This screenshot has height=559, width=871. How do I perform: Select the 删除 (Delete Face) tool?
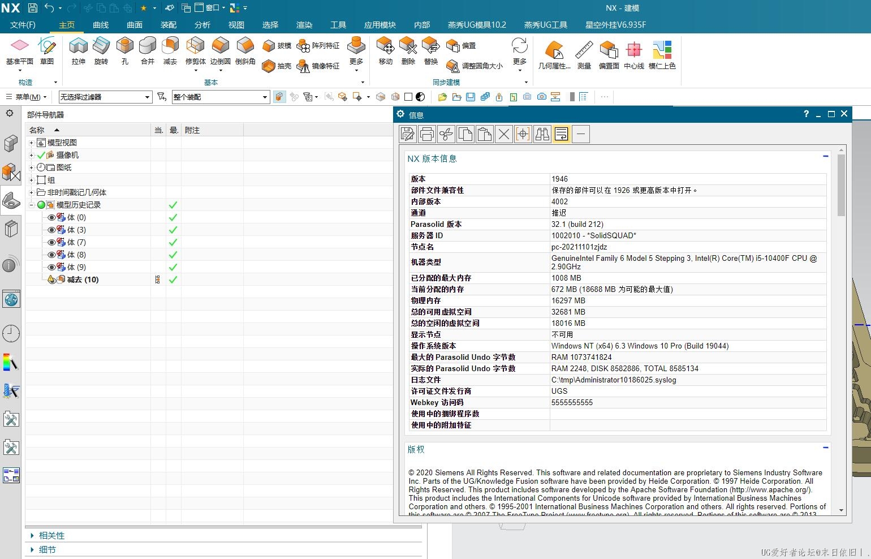[x=408, y=51]
